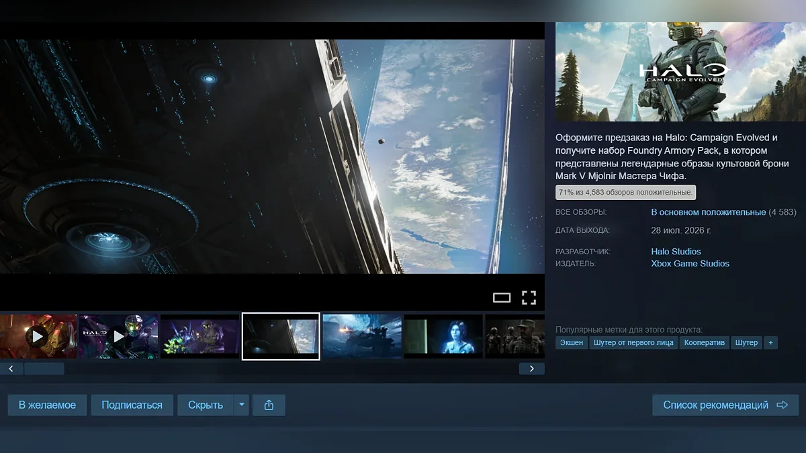The height and width of the screenshot is (453, 806).
Task: Select the purple alien creatures thumbnail
Action: pos(199,336)
